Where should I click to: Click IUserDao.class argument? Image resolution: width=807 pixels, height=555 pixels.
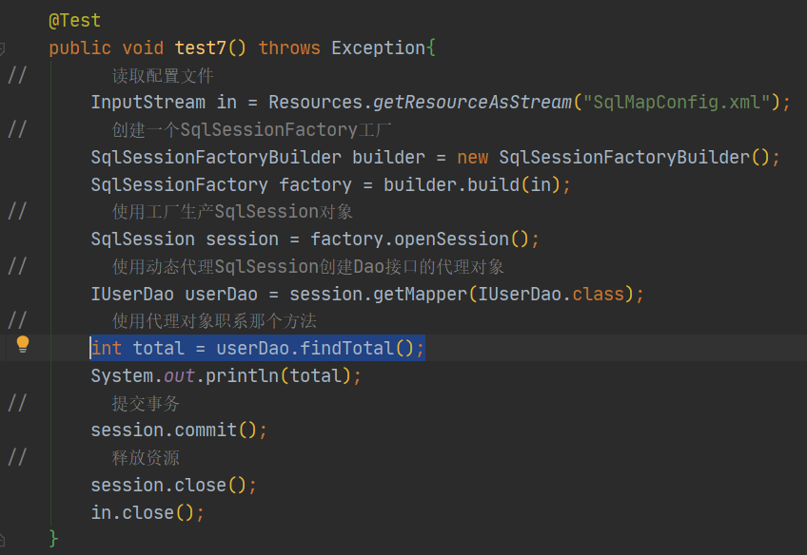pos(551,294)
